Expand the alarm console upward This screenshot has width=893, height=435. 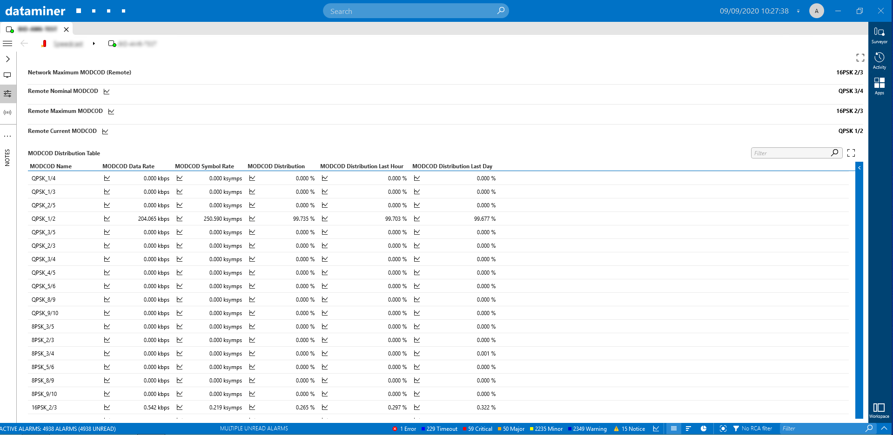pyautogui.click(x=884, y=428)
